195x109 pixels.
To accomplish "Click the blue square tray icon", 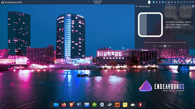I will pyautogui.click(x=163, y=2).
